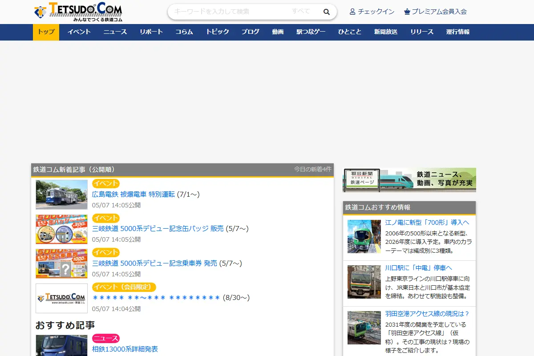
Task: Click the 記念乗車券 article thumbnail
Action: [x=61, y=263]
